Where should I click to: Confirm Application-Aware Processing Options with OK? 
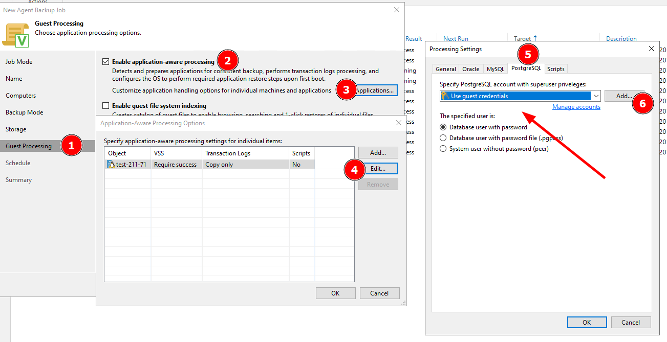[x=335, y=293]
